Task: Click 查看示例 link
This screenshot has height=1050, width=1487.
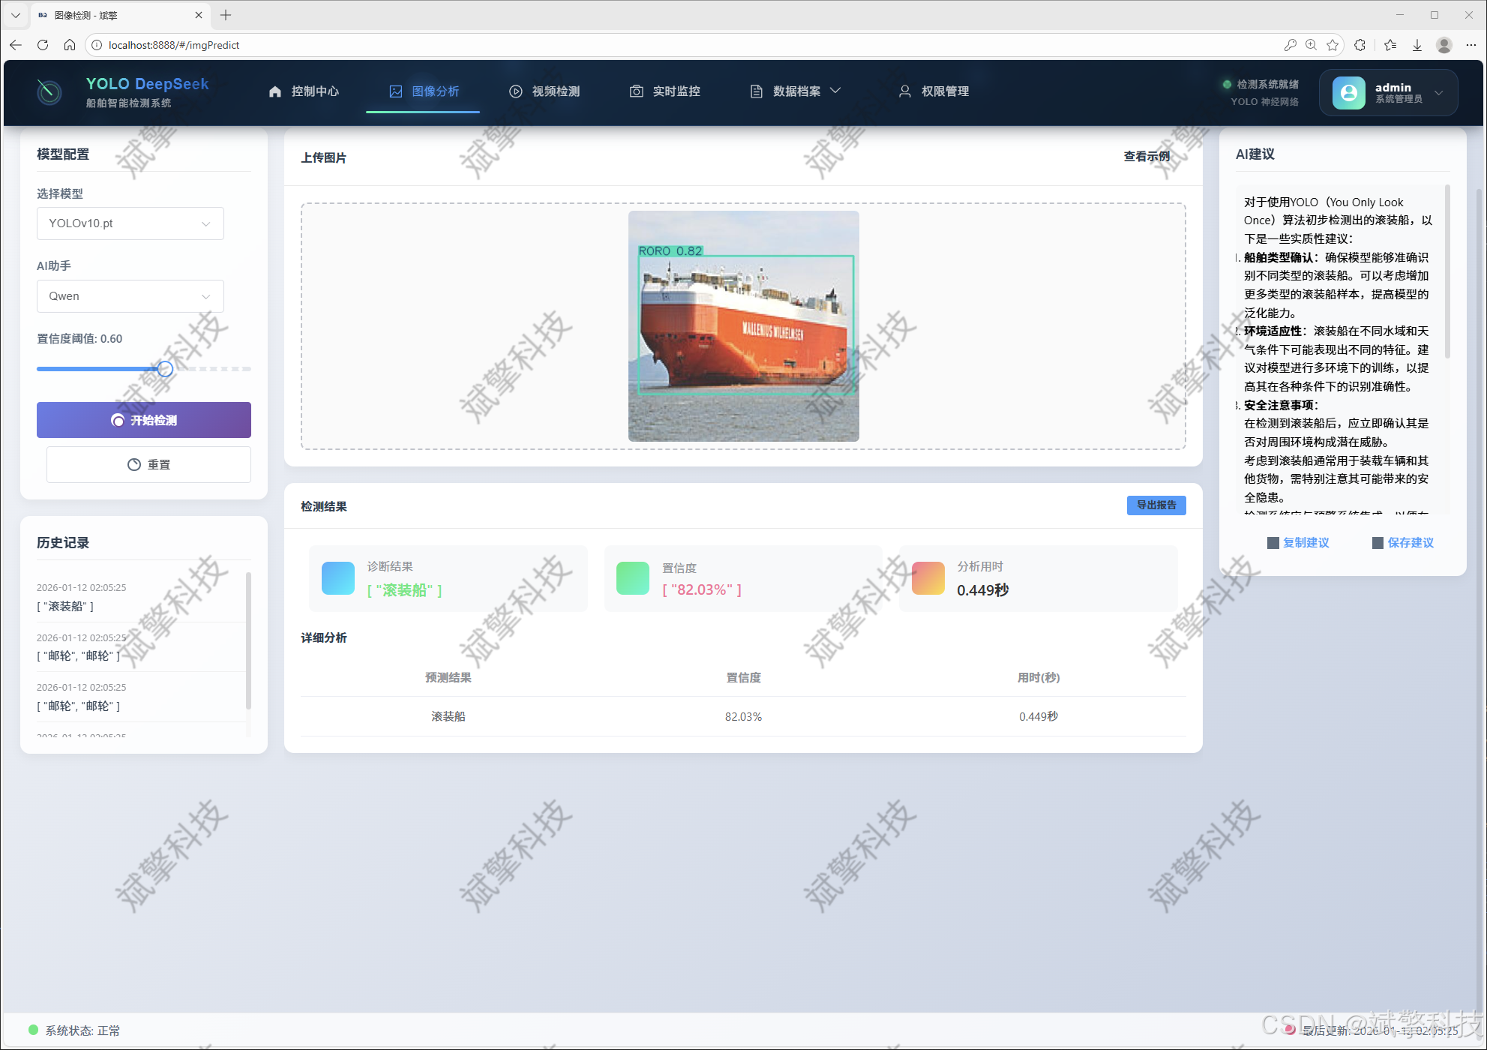Action: pos(1146,157)
